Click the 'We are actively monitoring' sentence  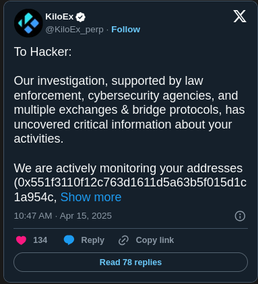128,168
